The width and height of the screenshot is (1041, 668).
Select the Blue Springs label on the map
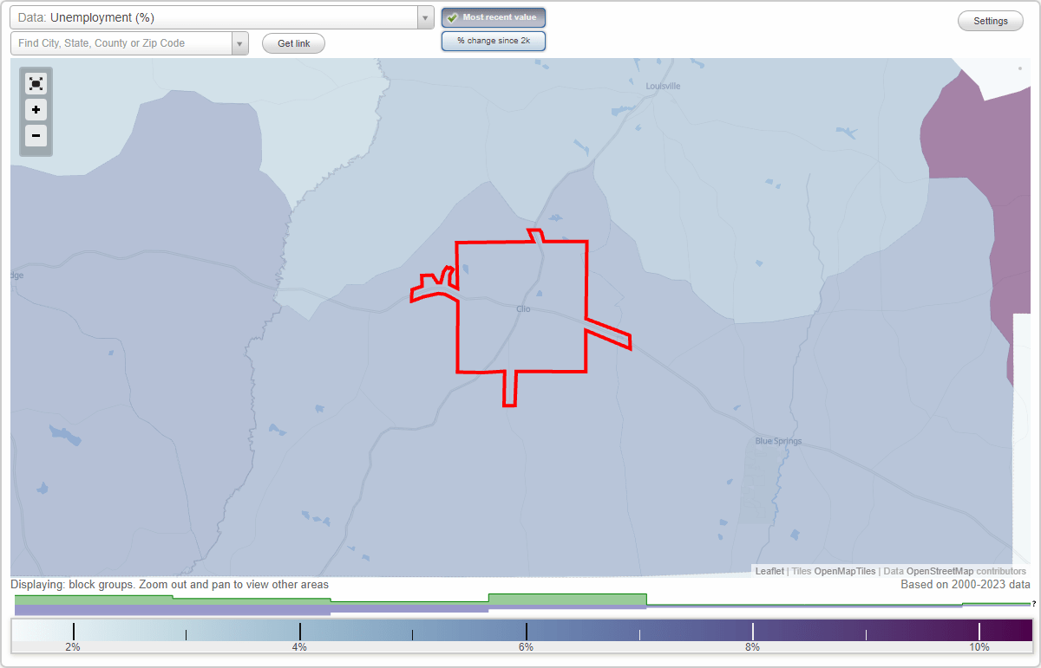pyautogui.click(x=777, y=441)
